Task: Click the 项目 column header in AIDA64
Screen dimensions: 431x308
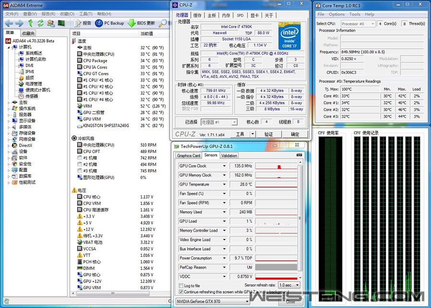Action: click(104, 34)
